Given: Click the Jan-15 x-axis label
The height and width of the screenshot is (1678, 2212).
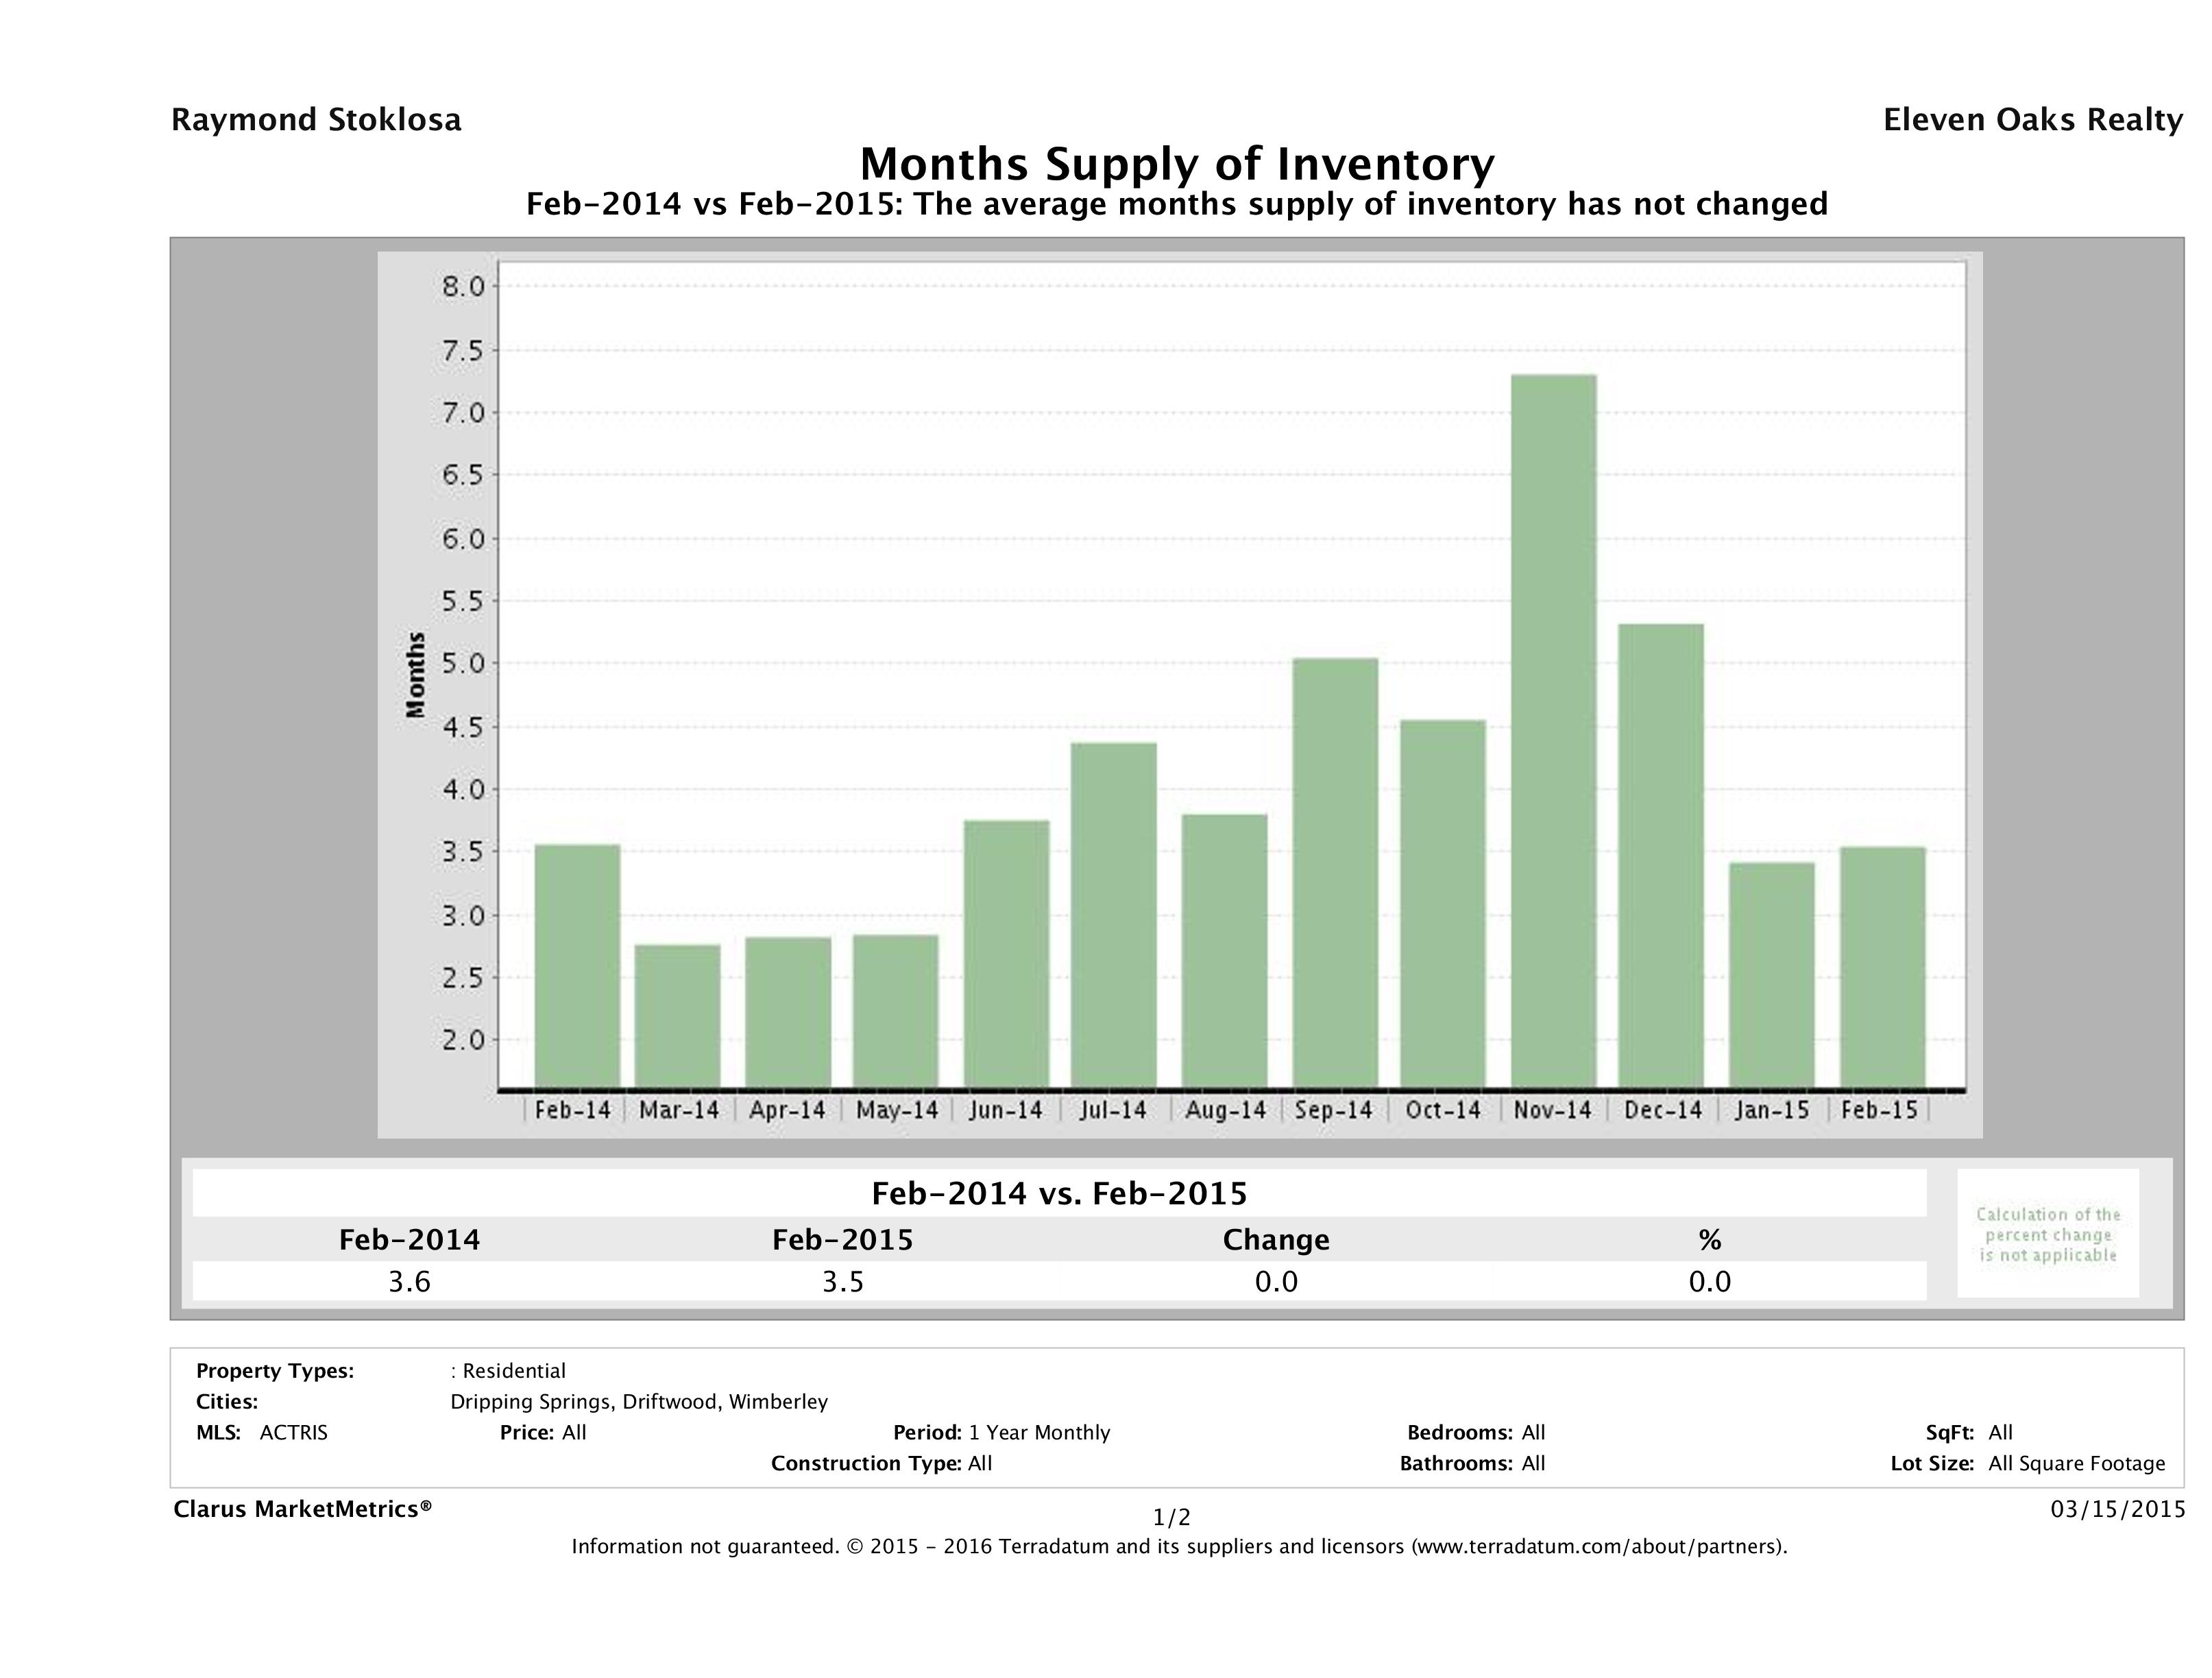Looking at the screenshot, I should click(1772, 1110).
